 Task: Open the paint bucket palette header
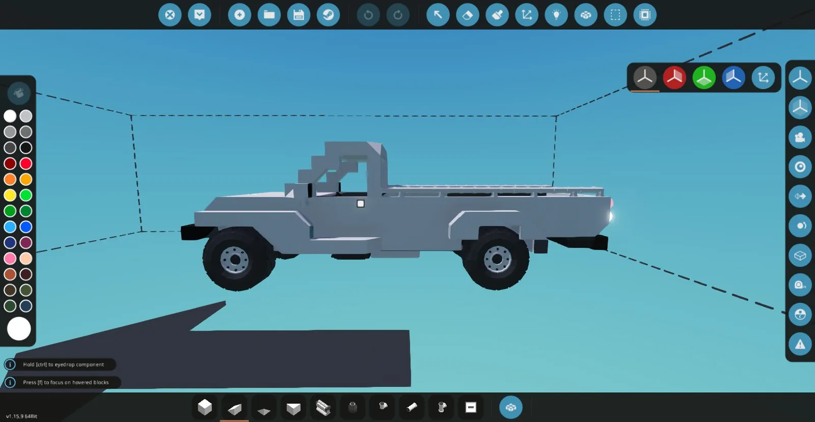point(19,93)
